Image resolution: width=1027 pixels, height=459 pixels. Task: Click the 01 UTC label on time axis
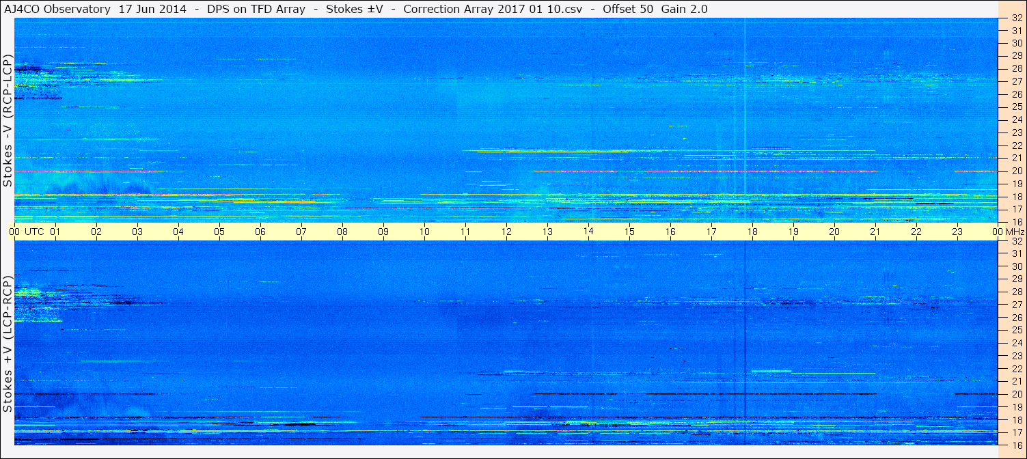pyautogui.click(x=55, y=232)
